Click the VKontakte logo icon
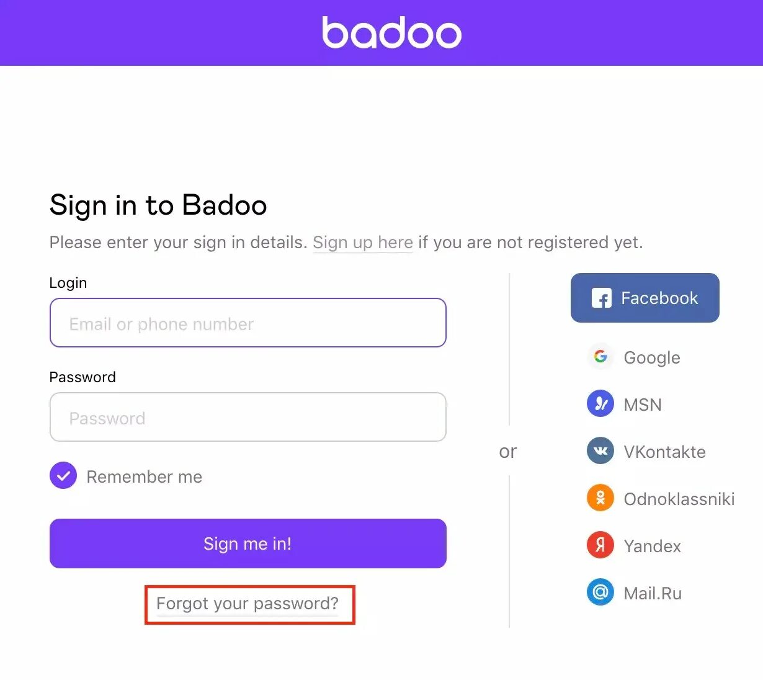The height and width of the screenshot is (680, 763). point(600,451)
